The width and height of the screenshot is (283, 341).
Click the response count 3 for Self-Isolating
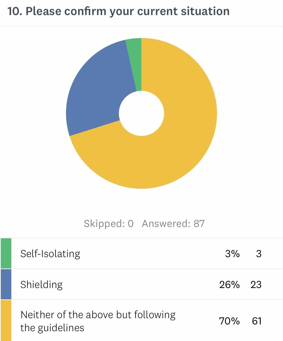pos(259,254)
